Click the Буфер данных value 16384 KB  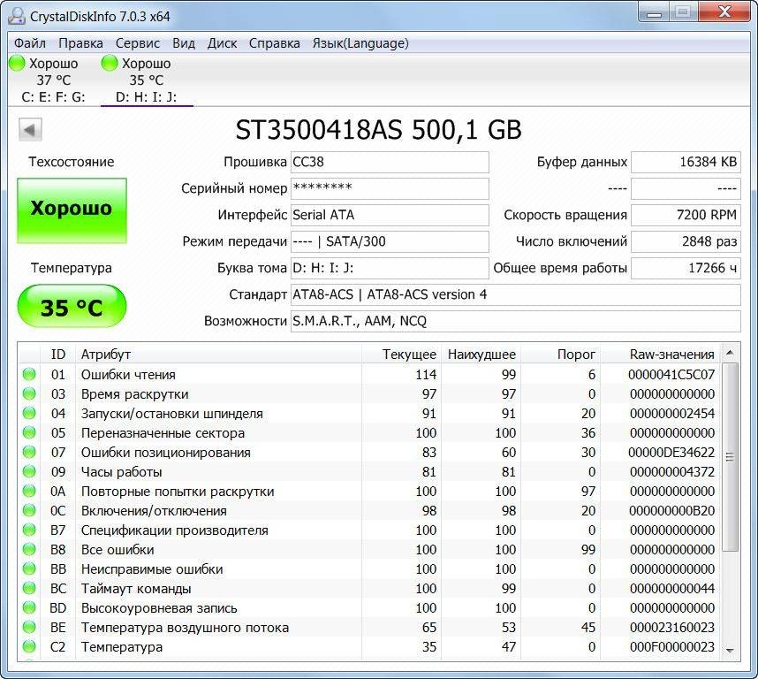click(686, 162)
